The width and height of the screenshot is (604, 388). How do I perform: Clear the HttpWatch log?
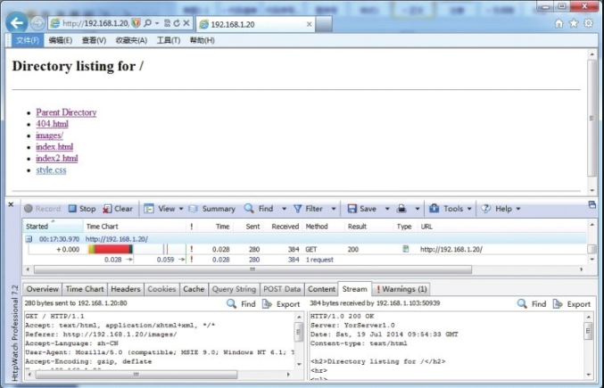coord(118,209)
